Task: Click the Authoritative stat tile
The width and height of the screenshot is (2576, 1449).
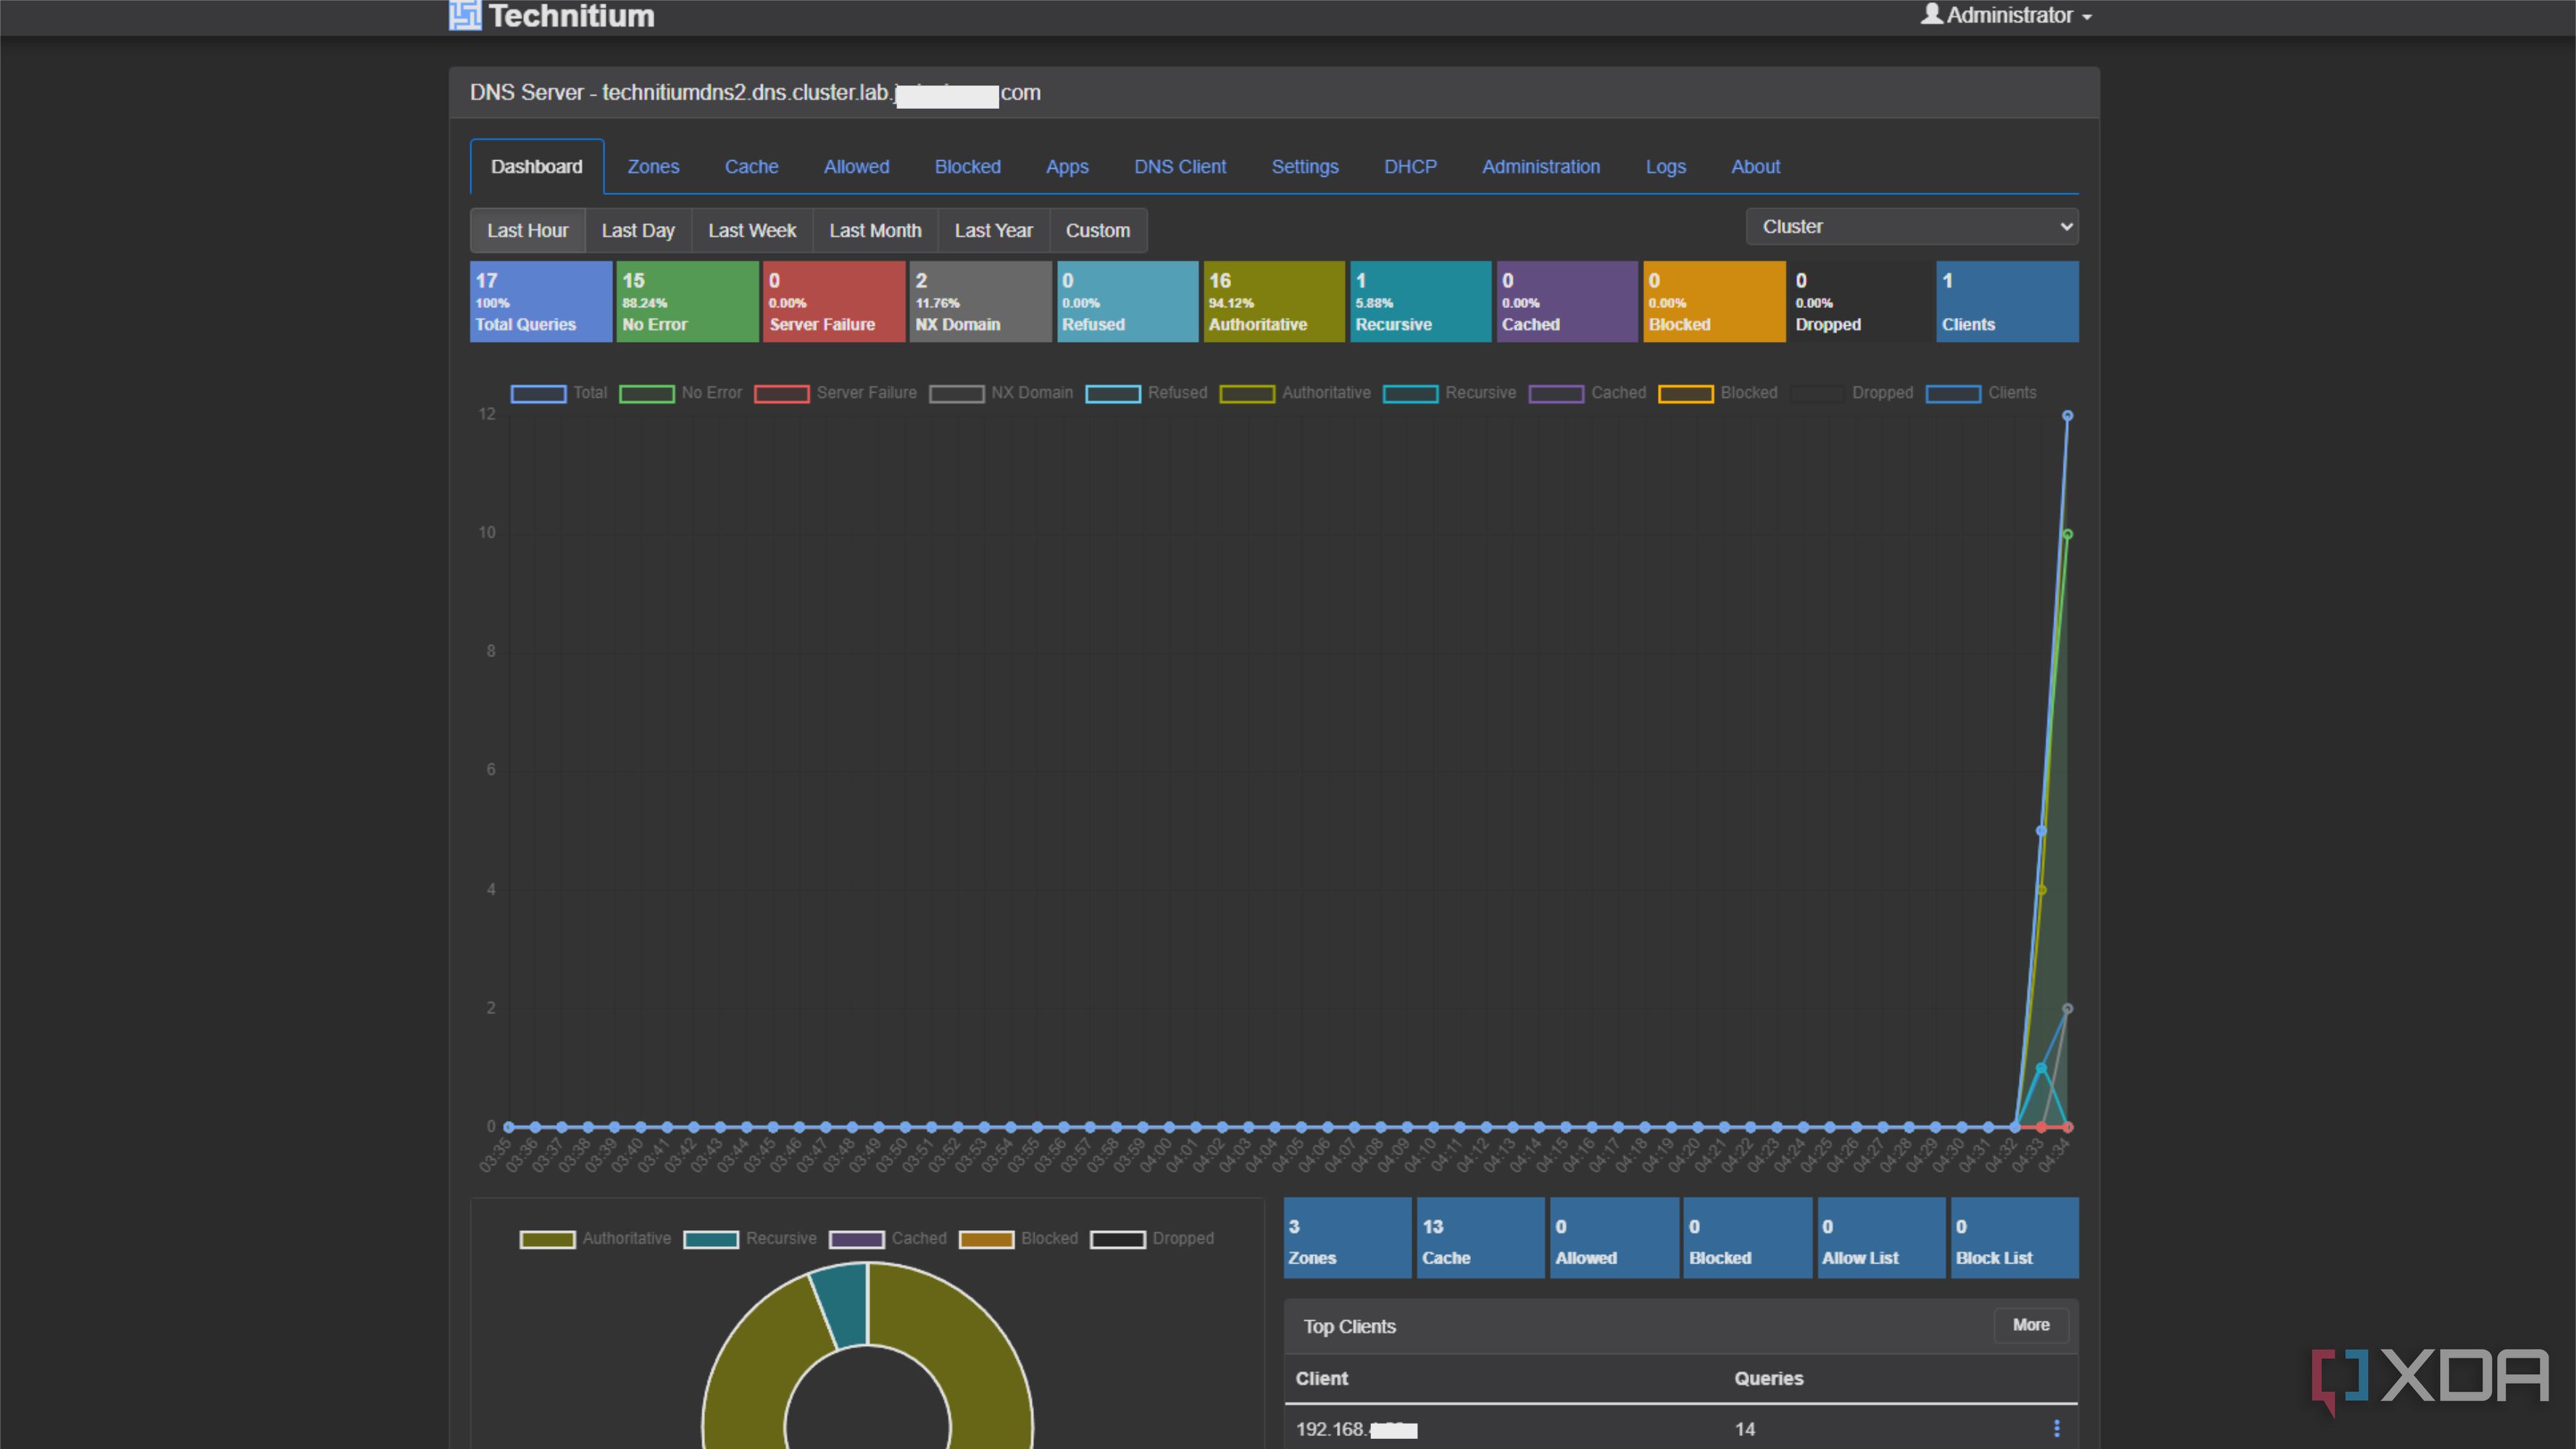Action: [1274, 302]
